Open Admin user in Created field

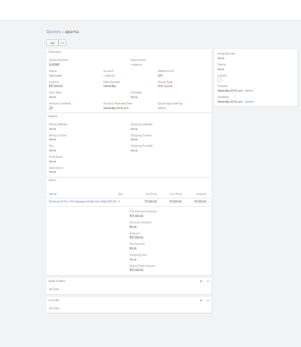(249, 91)
